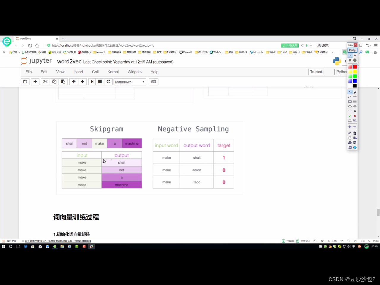Open the cell type Markdown dropdown
The height and width of the screenshot is (285, 380).
click(130, 82)
